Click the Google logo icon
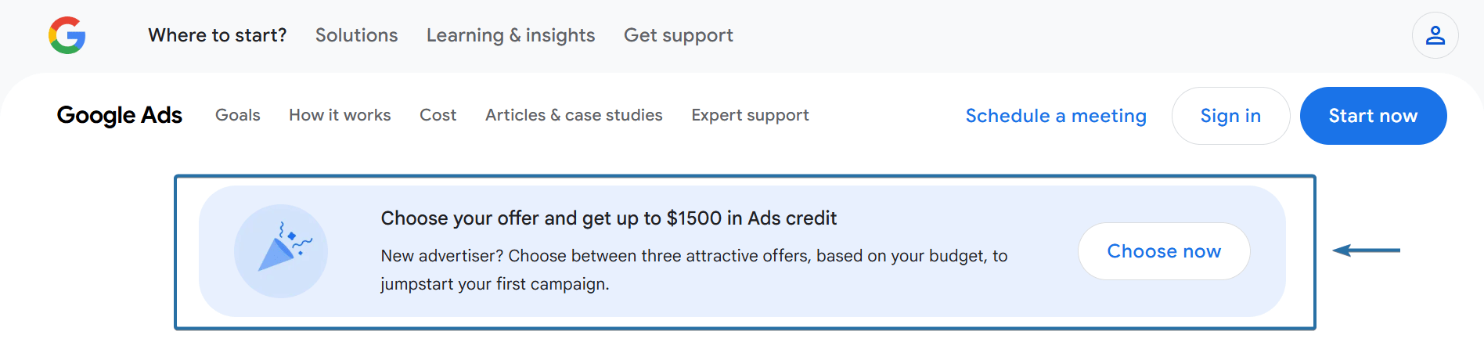This screenshot has width=1484, height=353. coord(67,35)
